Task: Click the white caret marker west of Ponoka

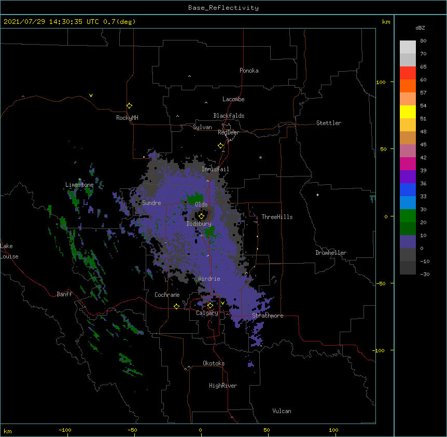Action: point(189,76)
